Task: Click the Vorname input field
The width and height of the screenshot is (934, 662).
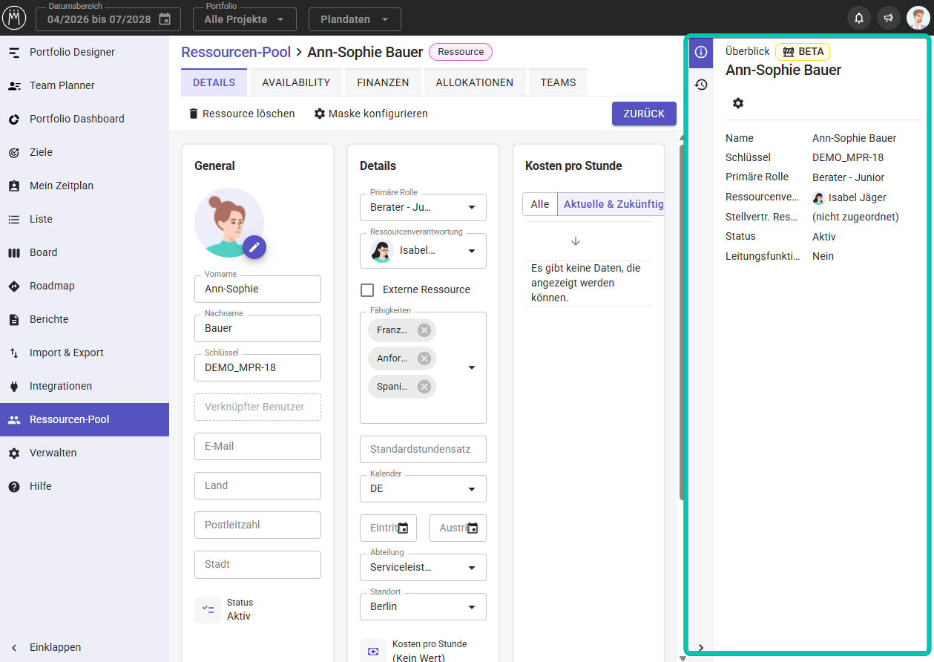Action: point(257,289)
